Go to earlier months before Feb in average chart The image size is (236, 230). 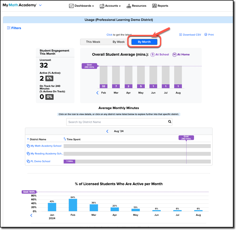click(97, 93)
